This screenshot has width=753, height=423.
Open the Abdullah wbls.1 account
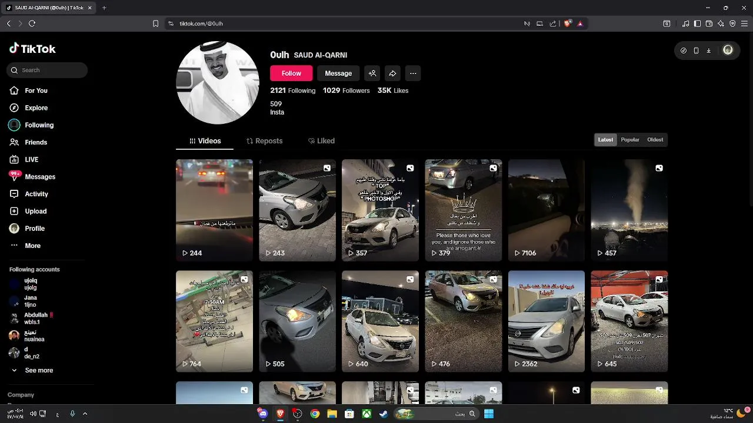coord(32,318)
